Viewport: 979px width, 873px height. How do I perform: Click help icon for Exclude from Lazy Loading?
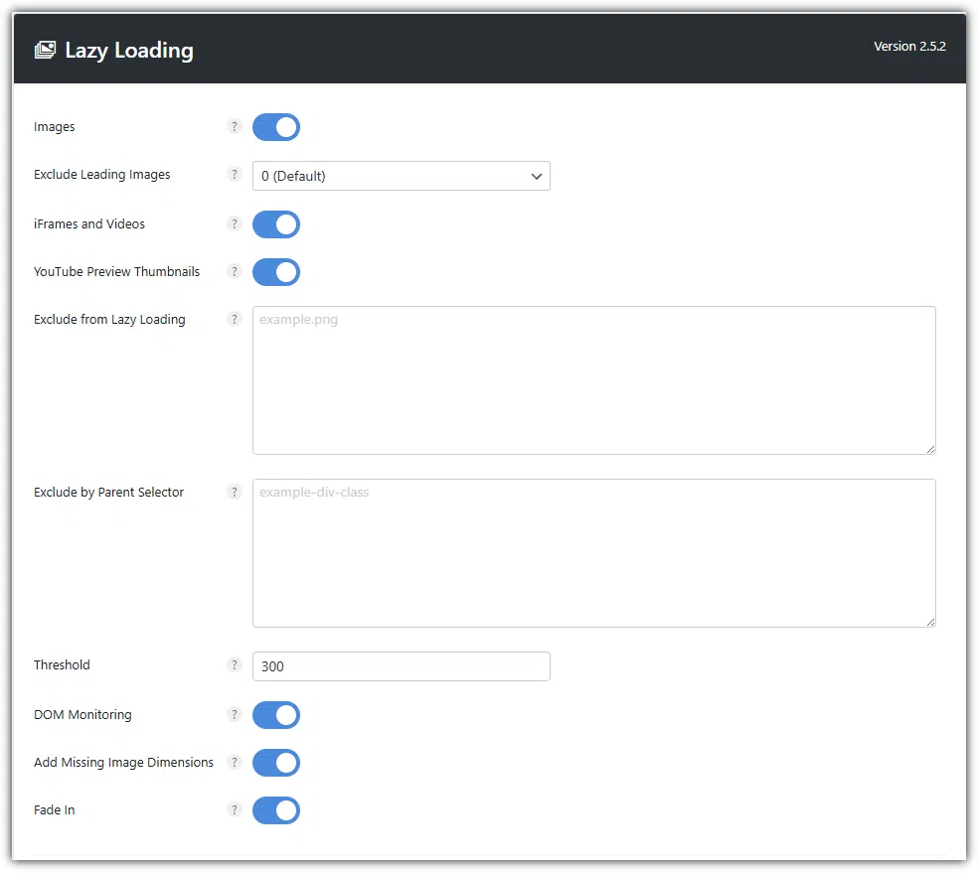[235, 320]
